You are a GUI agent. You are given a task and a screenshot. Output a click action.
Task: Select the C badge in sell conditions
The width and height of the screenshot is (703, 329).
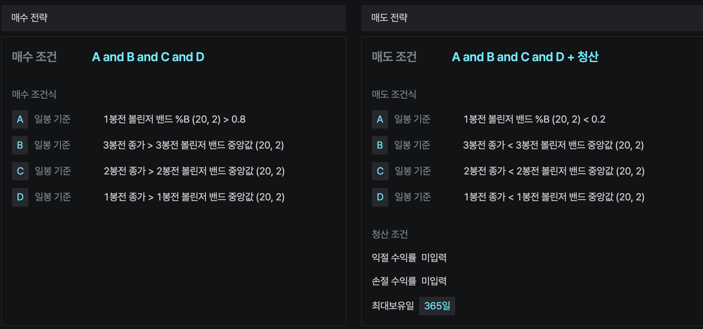click(380, 171)
